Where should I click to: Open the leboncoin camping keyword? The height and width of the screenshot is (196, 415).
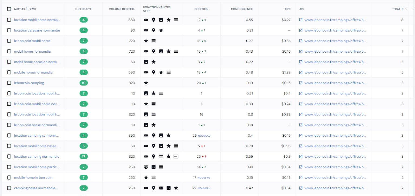(x=29, y=83)
